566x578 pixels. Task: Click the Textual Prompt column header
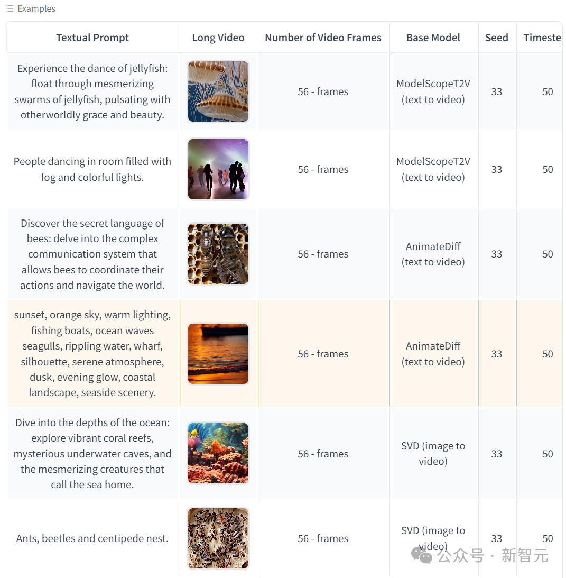[92, 38]
